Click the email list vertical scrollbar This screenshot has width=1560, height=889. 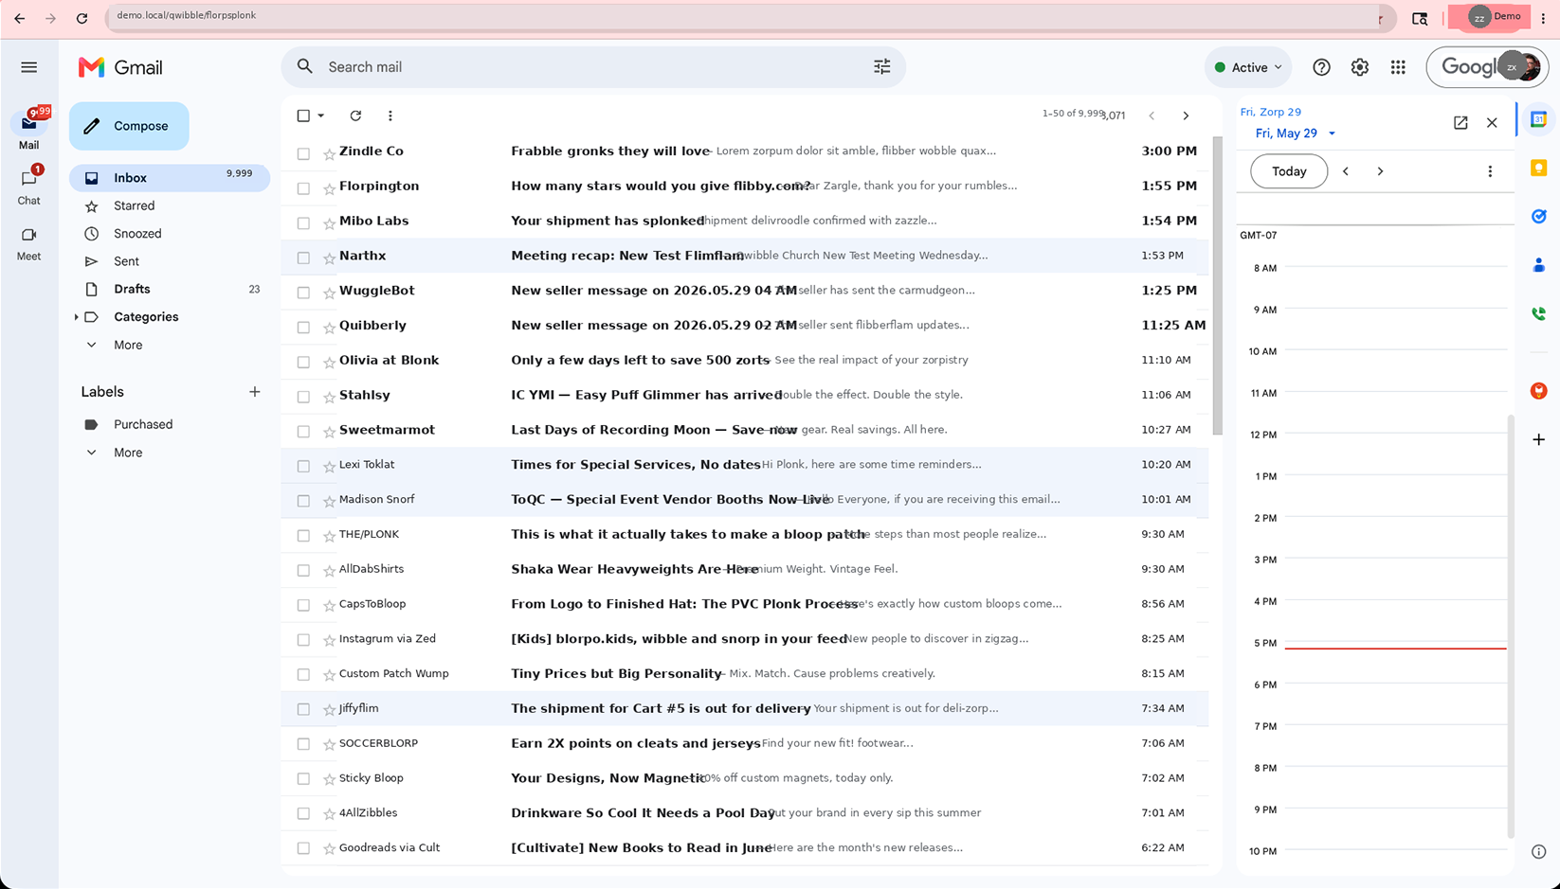point(1217,286)
